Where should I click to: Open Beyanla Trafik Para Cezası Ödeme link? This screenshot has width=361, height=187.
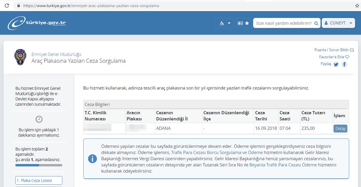283,165
